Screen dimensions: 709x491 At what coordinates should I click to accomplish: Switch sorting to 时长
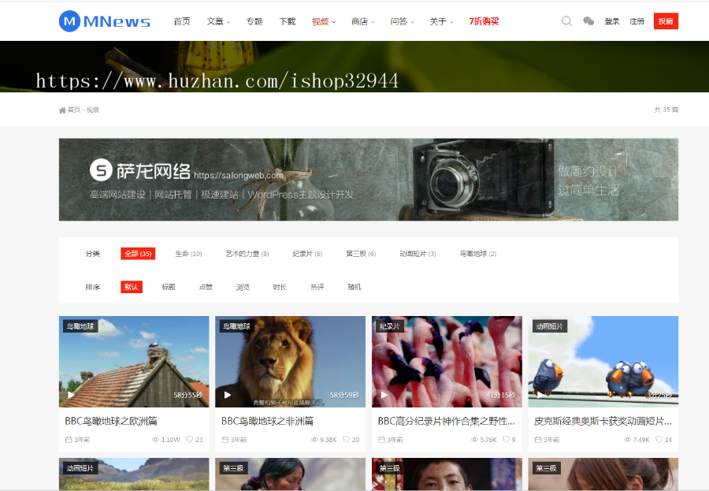pyautogui.click(x=280, y=286)
